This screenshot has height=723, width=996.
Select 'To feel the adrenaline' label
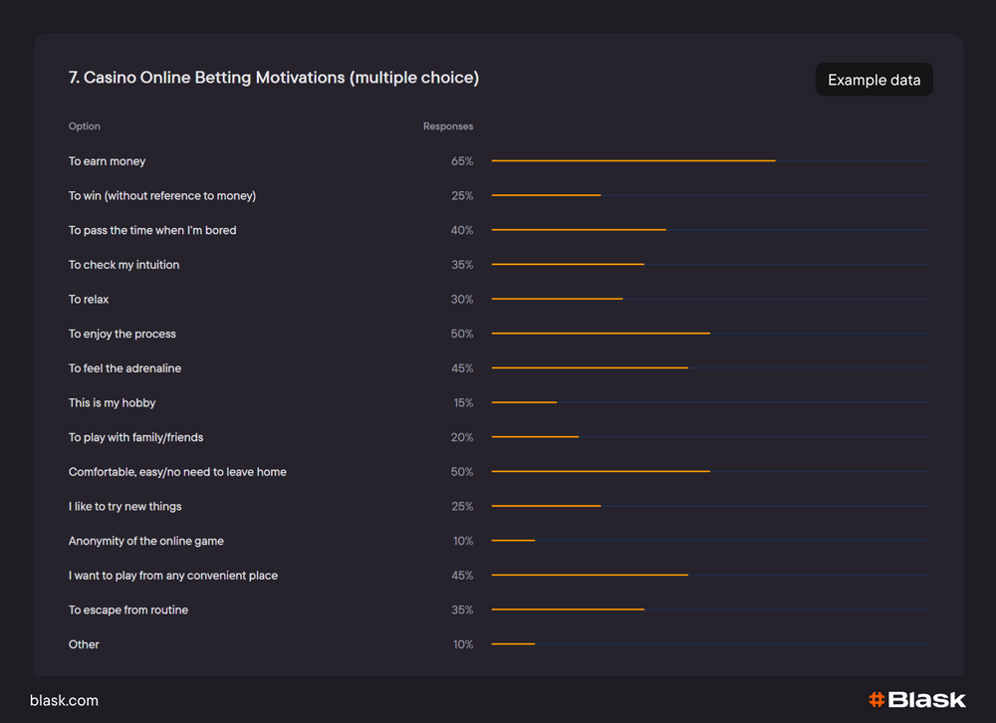click(x=124, y=368)
